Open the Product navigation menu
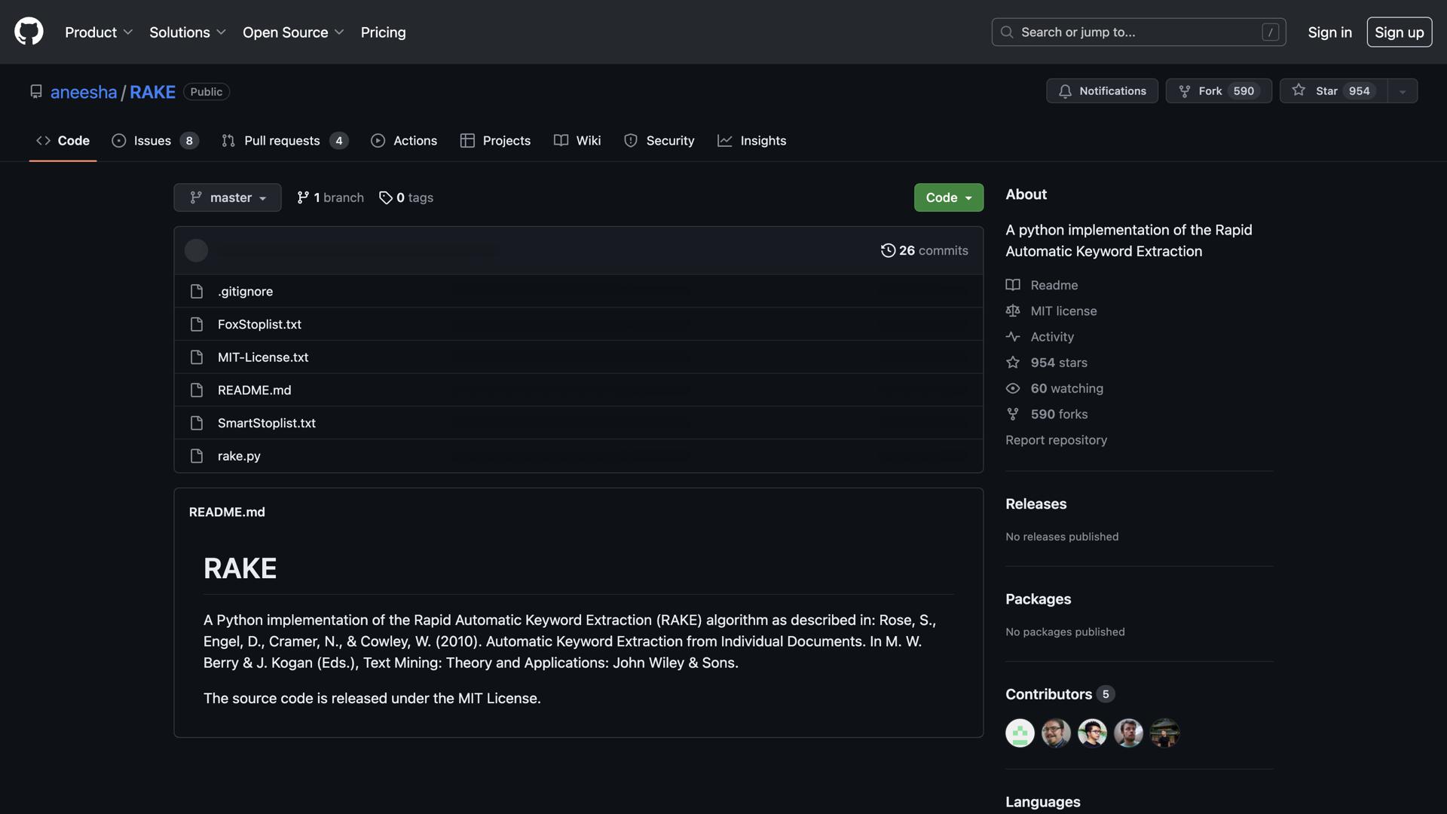1447x814 pixels. [99, 32]
